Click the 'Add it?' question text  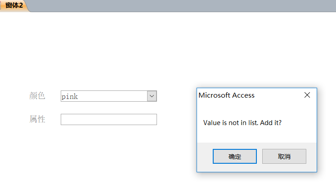(x=271, y=123)
